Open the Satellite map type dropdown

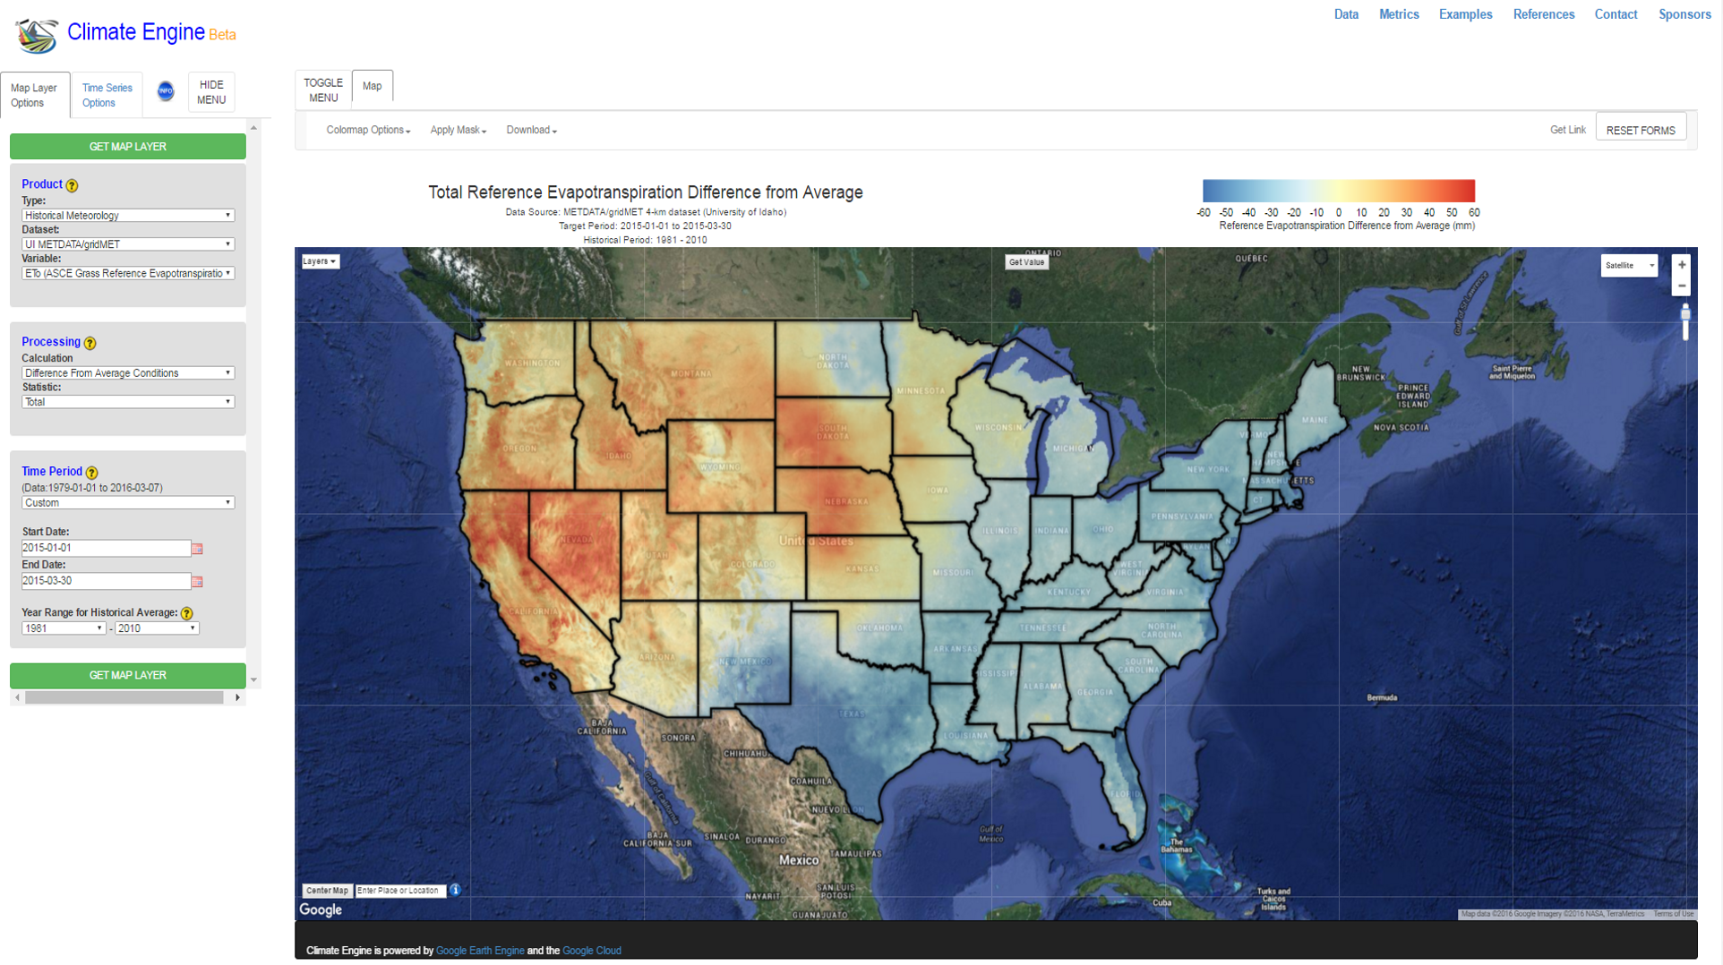click(x=1629, y=265)
